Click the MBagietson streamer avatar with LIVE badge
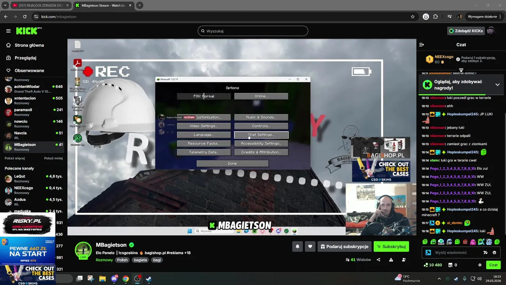Image resolution: width=506 pixels, height=285 pixels. (83, 250)
